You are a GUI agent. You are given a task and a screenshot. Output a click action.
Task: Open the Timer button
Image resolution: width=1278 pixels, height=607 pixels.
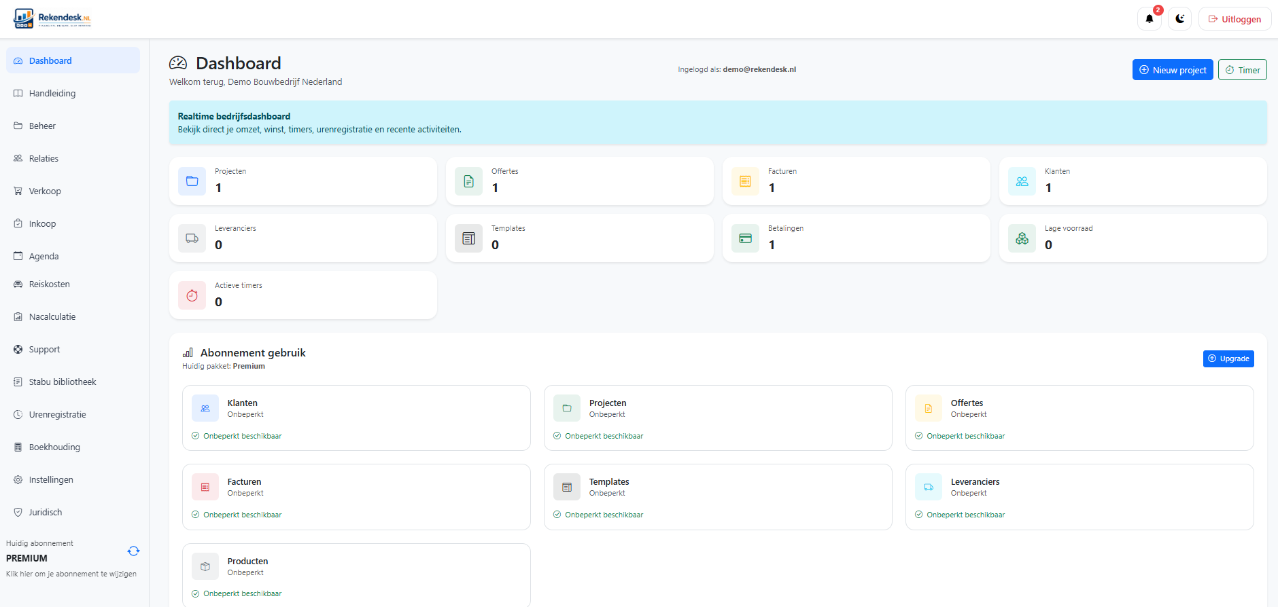1242,70
